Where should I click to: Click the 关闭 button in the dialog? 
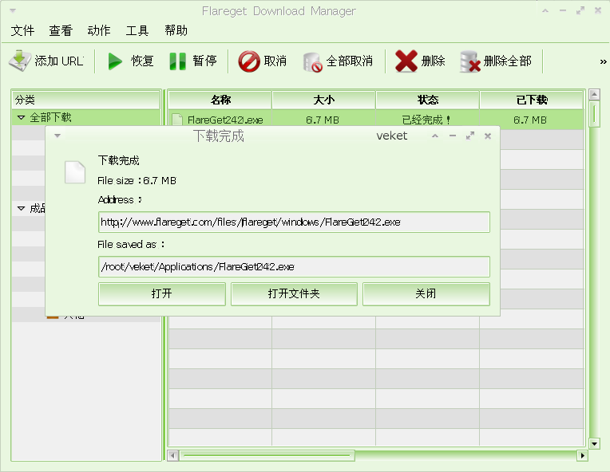(x=426, y=293)
